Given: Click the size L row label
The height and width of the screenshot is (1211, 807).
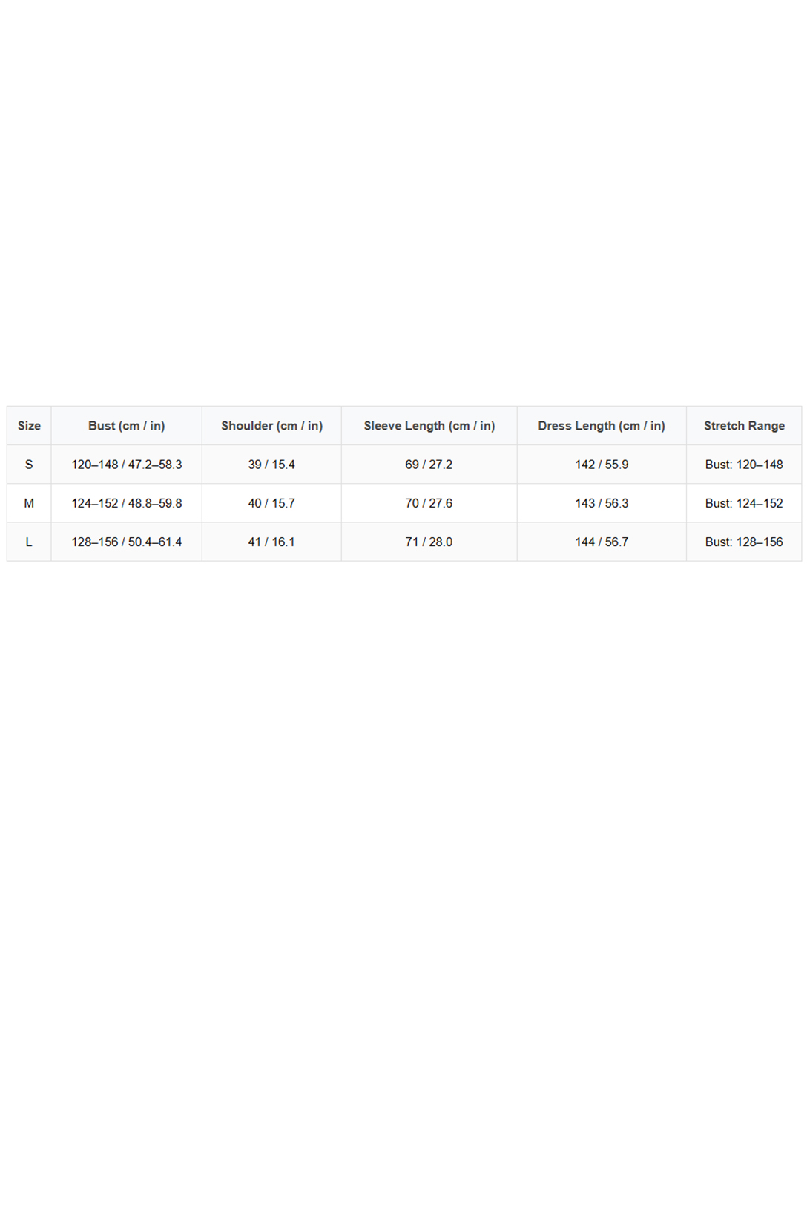Looking at the screenshot, I should 29,542.
